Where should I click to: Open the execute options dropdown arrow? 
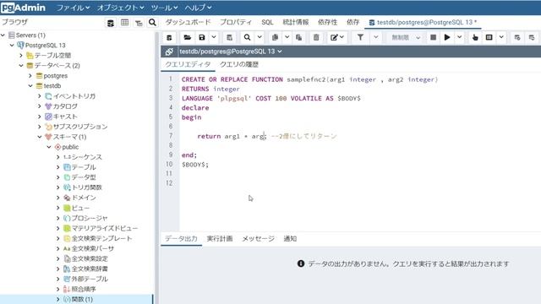460,37
